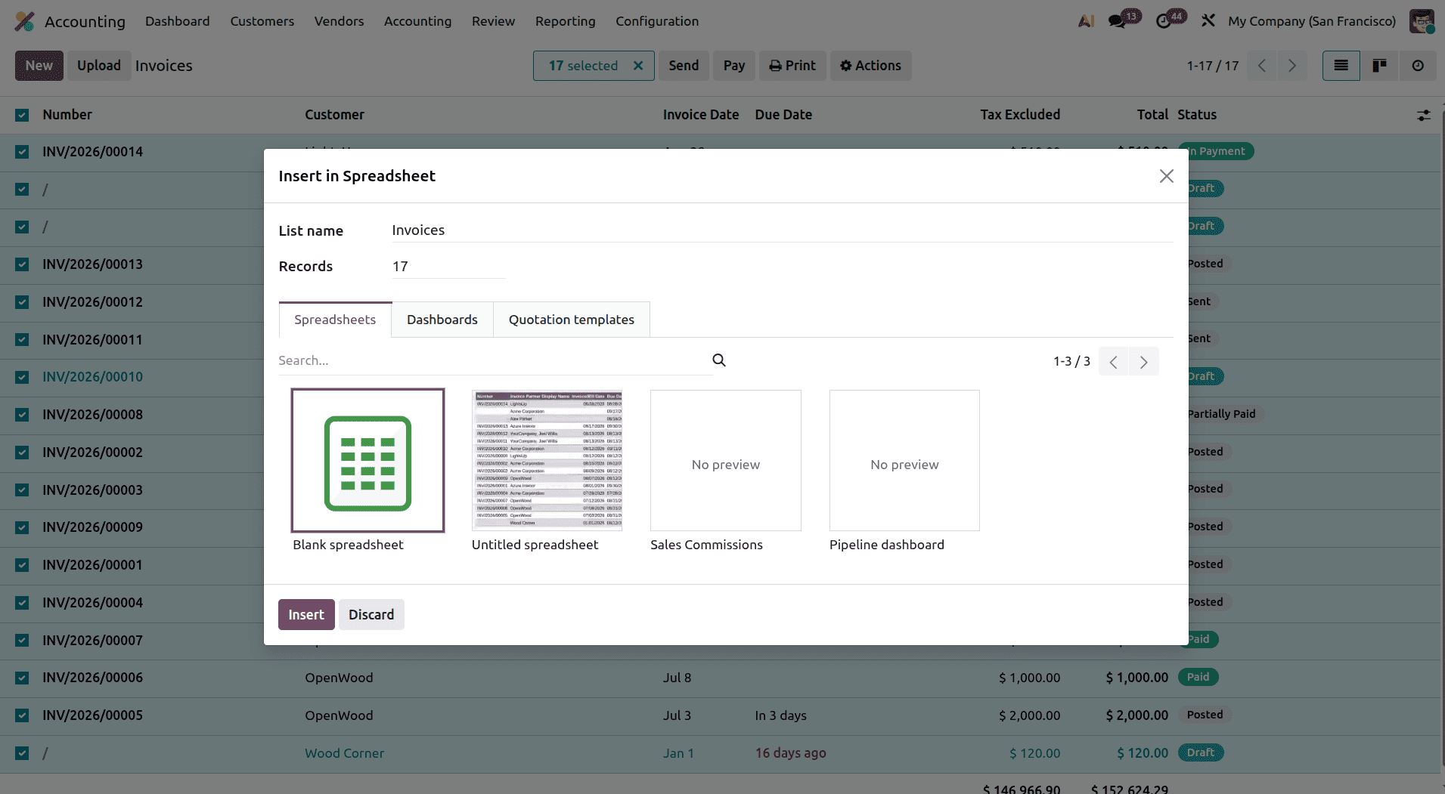The width and height of the screenshot is (1445, 794).
Task: Open optional columns settings icon
Action: click(1423, 116)
